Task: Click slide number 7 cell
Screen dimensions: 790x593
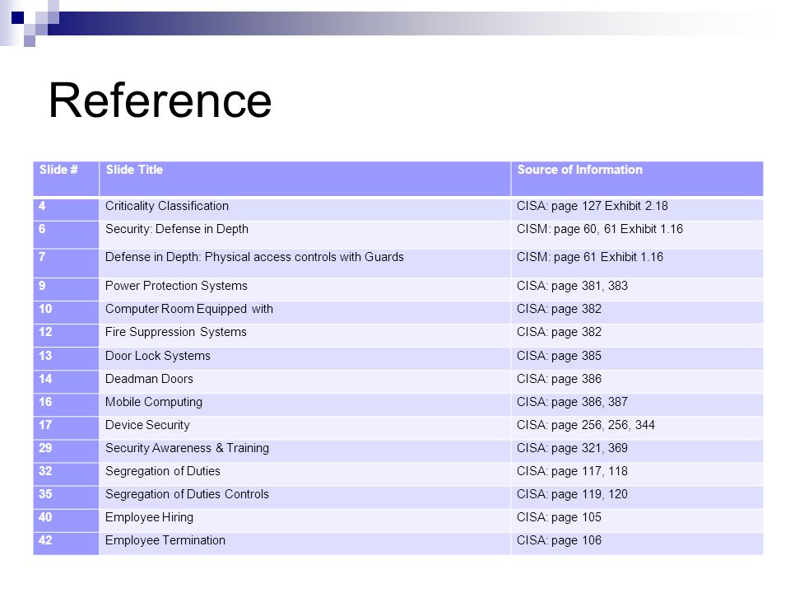Action: click(x=66, y=263)
